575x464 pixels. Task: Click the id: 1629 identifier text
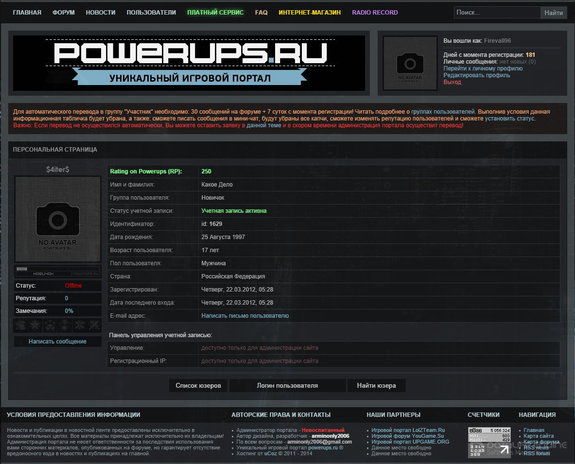click(211, 224)
